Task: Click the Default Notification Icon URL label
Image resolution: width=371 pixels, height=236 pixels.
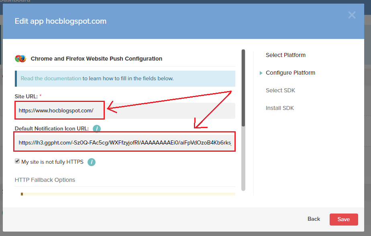Action: click(51, 129)
